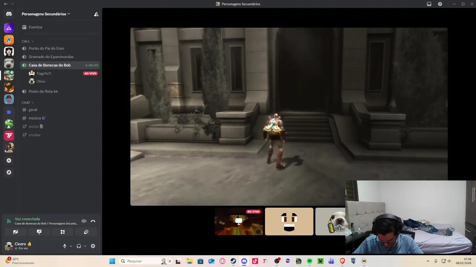Viewport: 476px width, 267px height.
Task: Select Casa de Bonecas do Bob voice channel
Action: (60, 65)
